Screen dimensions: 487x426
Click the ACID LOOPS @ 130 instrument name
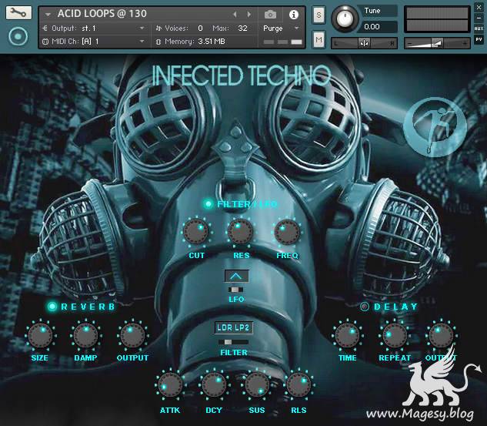click(102, 14)
